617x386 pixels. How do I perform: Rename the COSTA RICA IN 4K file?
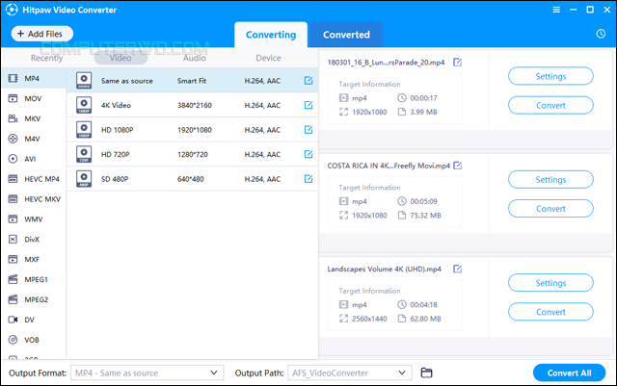point(458,166)
